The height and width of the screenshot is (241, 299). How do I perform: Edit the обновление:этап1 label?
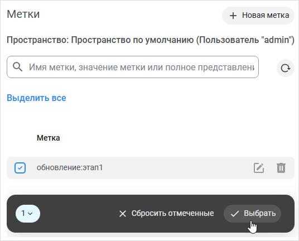click(259, 168)
